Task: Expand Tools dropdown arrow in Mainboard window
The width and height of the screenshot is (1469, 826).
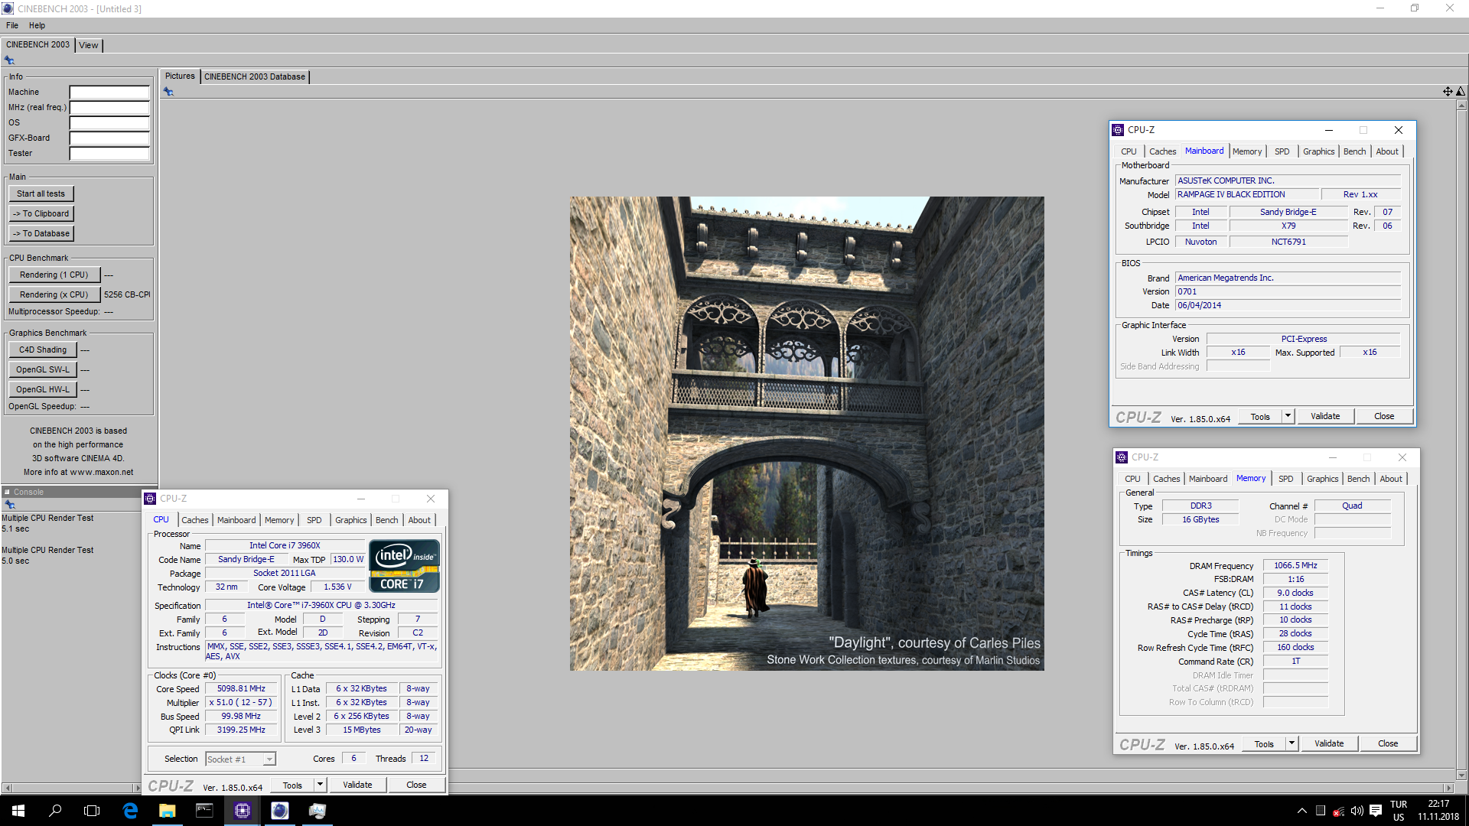Action: tap(1288, 416)
